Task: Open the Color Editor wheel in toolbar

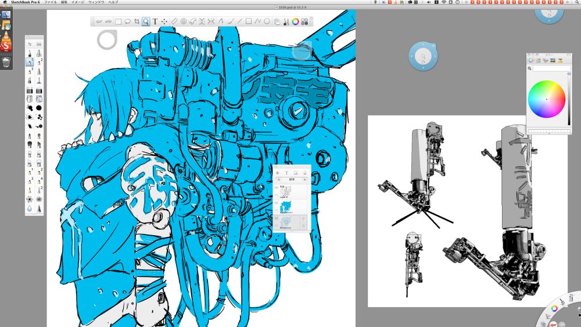Action: click(x=295, y=22)
